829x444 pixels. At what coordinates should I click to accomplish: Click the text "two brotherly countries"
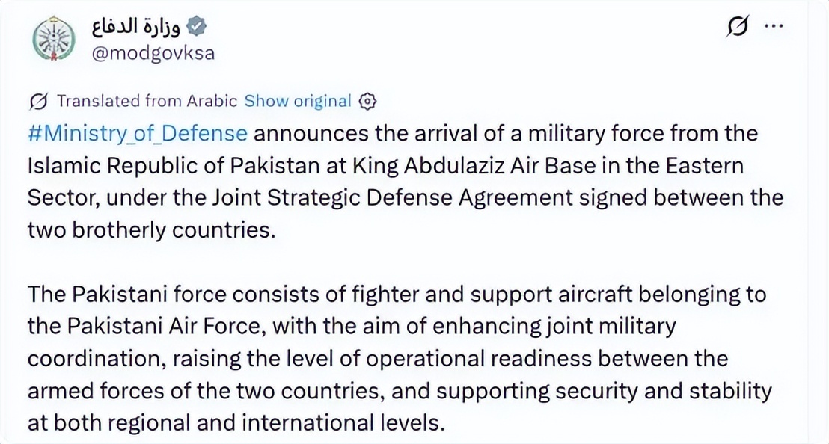click(145, 230)
